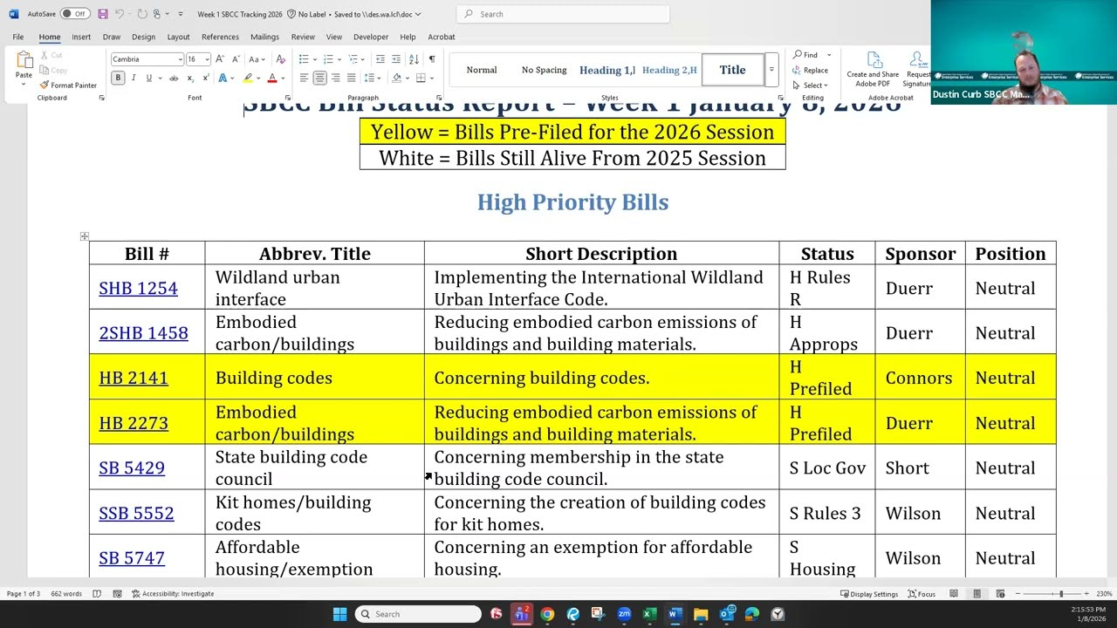Open the File menu
The width and height of the screenshot is (1117, 628).
click(18, 37)
